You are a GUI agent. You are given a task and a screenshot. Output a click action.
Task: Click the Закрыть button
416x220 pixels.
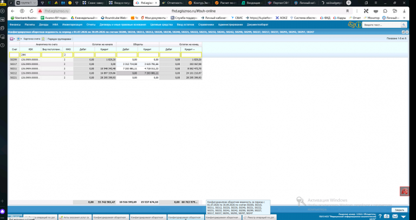tap(399, 210)
